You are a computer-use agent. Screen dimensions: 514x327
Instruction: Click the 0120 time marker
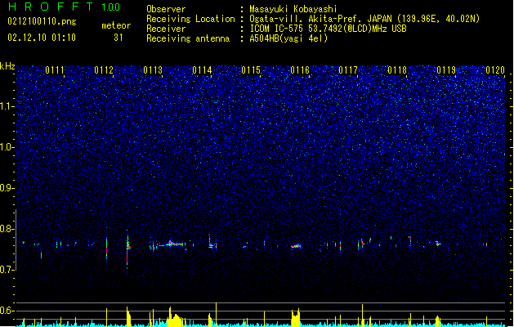[495, 70]
